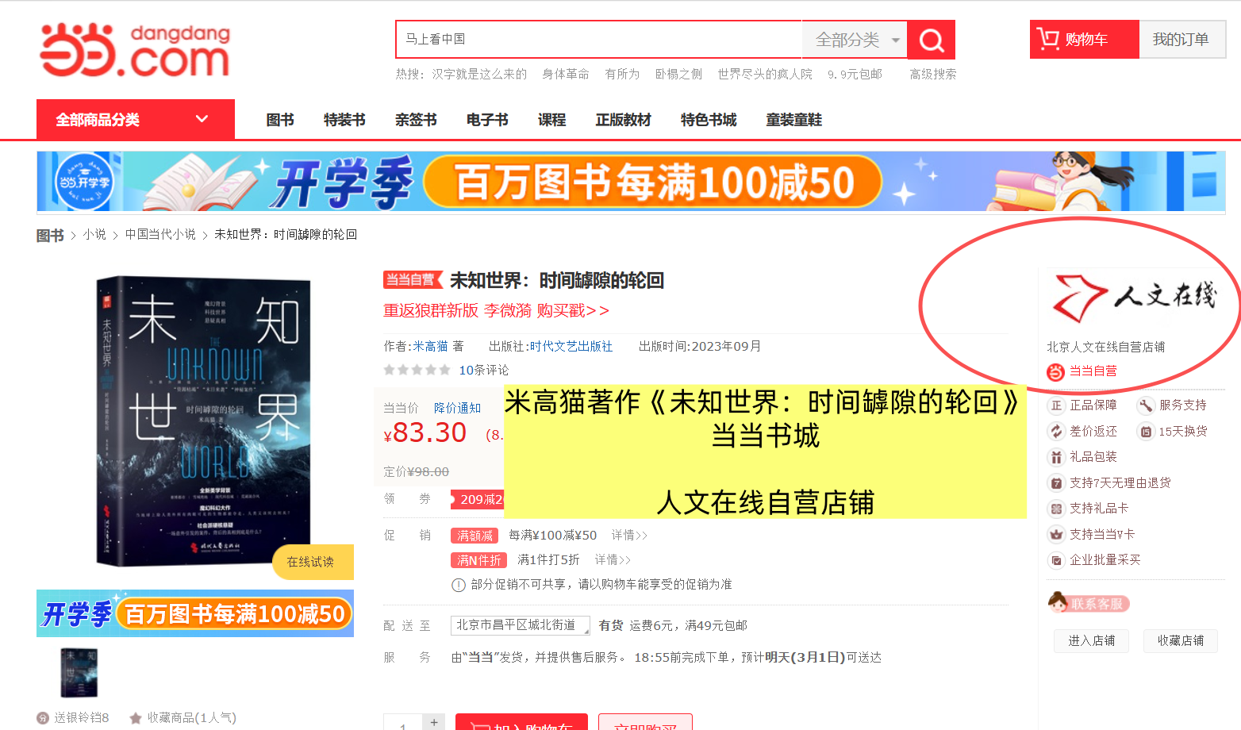Open the shopping cart 购物车
1241x730 pixels.
1084,40
